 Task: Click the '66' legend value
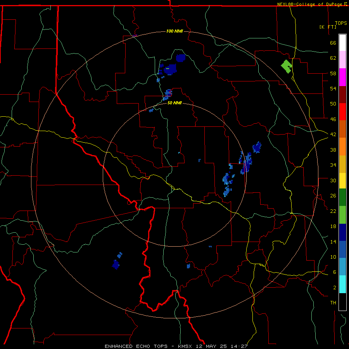tap(333, 43)
